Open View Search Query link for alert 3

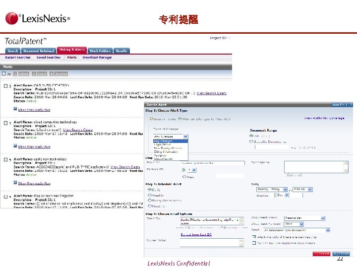click(212, 93)
